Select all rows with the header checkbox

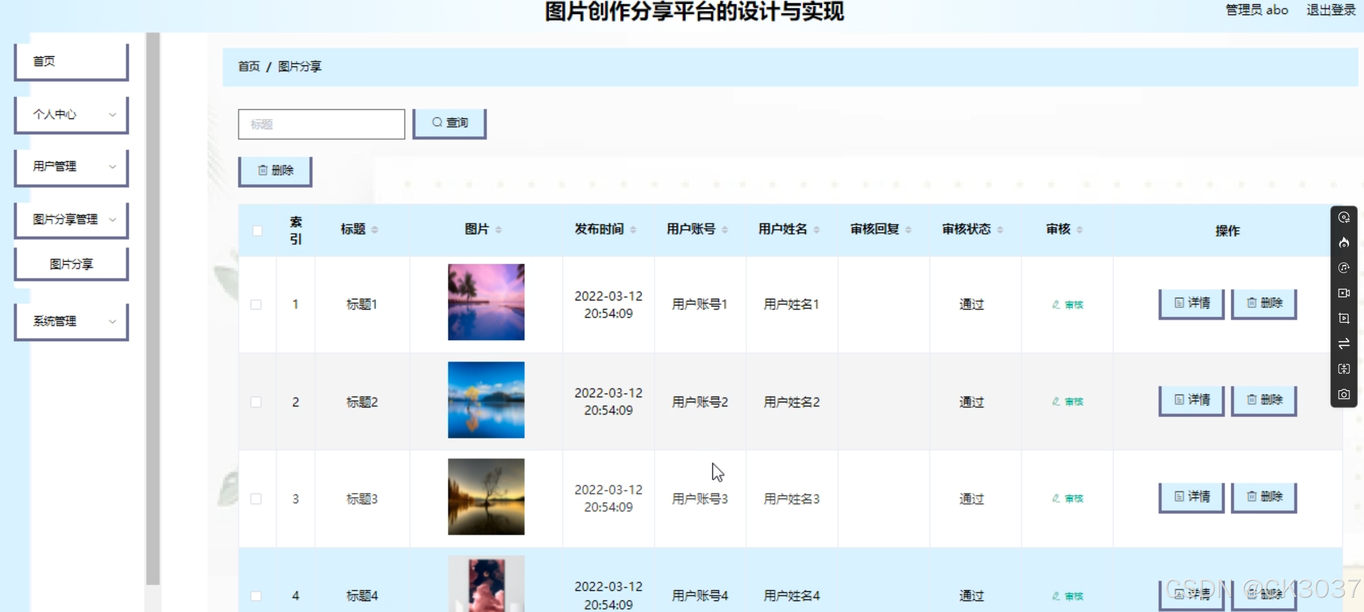(257, 230)
